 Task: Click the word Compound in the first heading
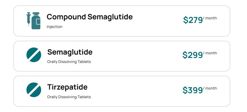(66, 17)
